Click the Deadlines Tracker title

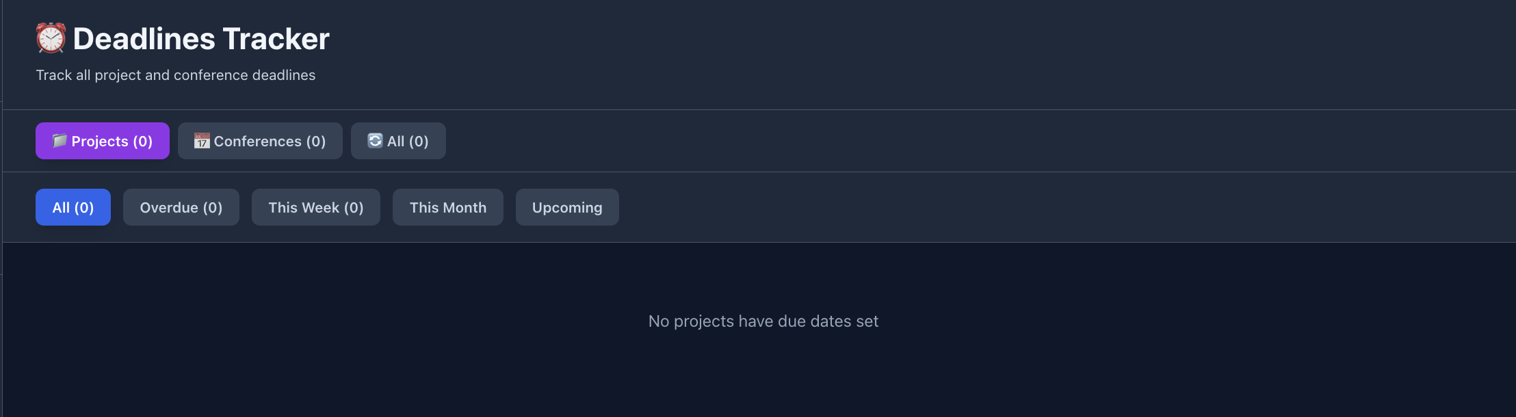200,39
